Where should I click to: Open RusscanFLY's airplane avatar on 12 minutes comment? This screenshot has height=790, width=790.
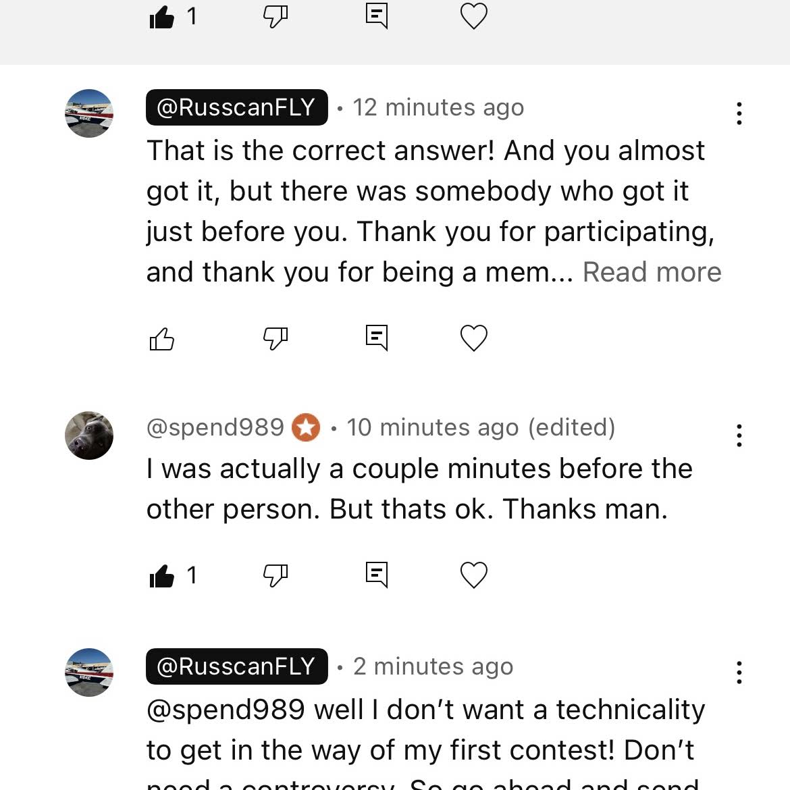pos(89,113)
